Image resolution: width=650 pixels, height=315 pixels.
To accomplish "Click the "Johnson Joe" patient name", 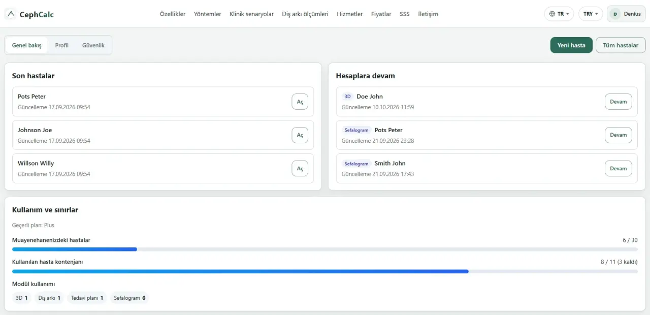I will (35, 130).
